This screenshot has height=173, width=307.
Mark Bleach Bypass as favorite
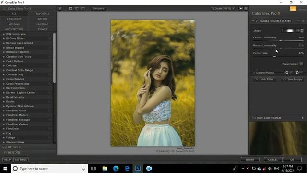[3, 48]
